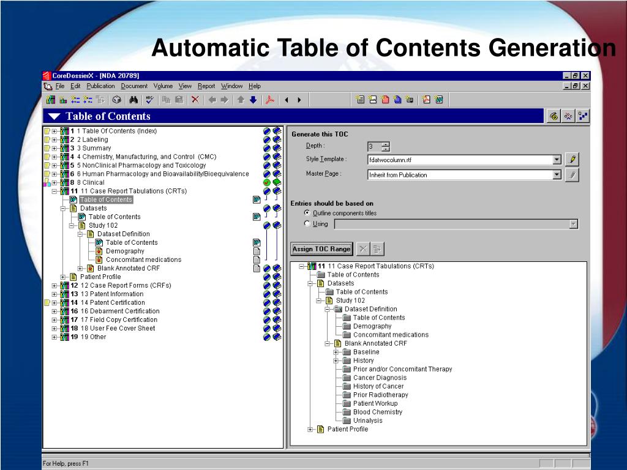Viewport: 627px width, 470px height.
Task: Expand History folder in right tree
Action: [336, 360]
